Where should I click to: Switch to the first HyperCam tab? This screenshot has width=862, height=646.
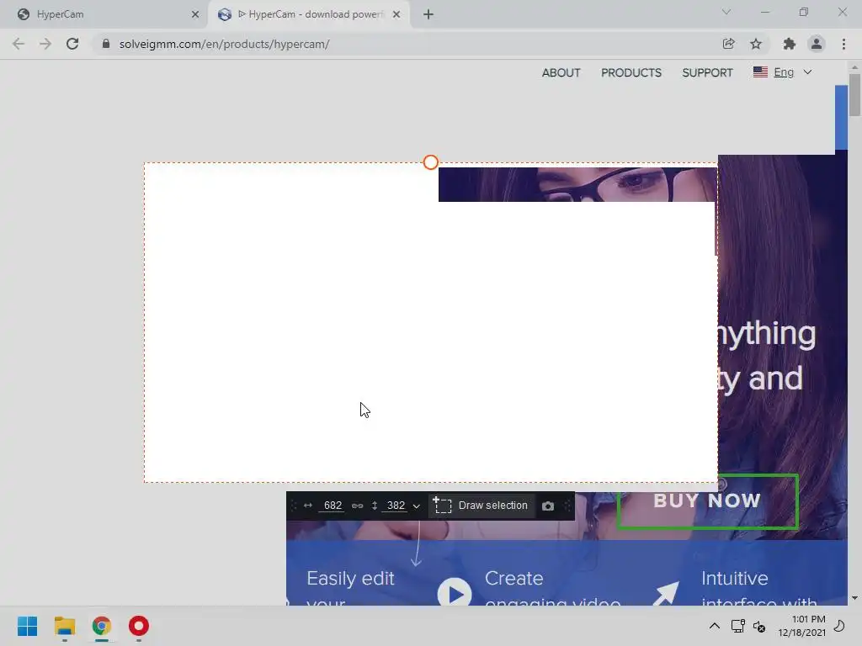104,14
